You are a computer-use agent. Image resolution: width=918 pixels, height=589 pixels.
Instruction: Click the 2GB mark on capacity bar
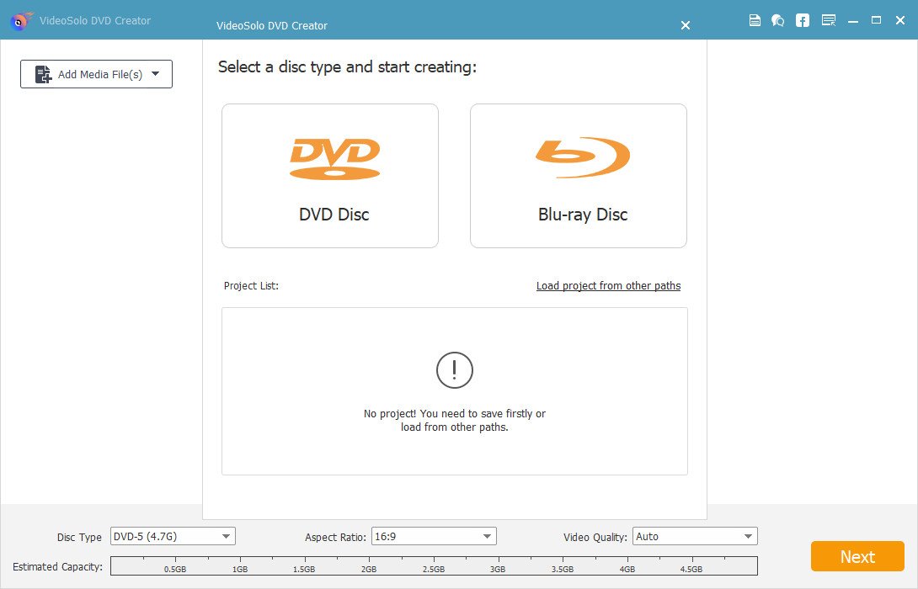tap(369, 569)
